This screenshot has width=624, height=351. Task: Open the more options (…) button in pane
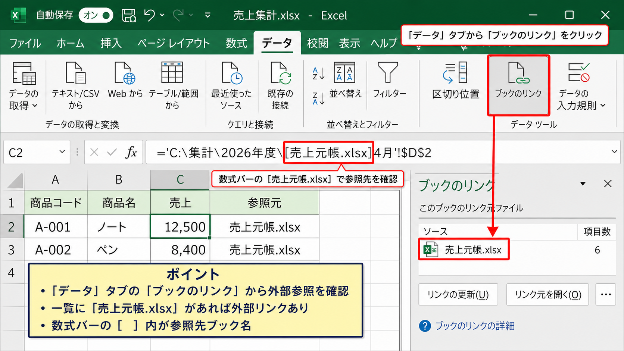[x=606, y=295]
